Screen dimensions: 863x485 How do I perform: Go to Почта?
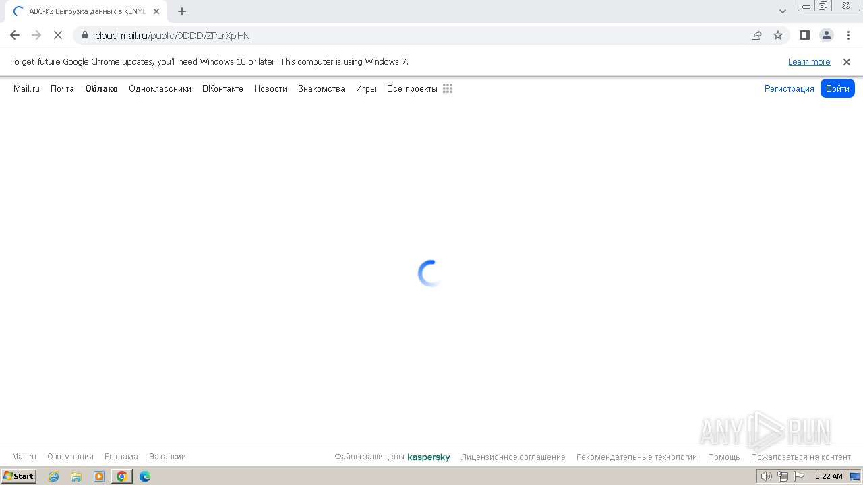[x=62, y=88]
